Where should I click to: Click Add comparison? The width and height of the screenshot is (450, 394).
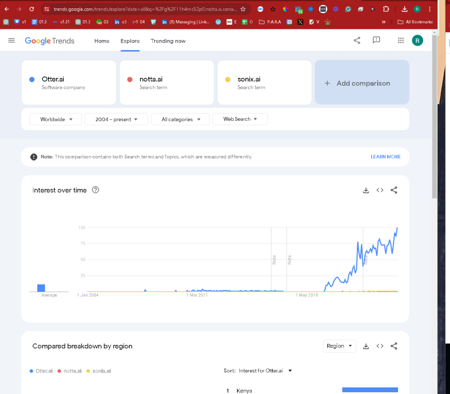pyautogui.click(x=362, y=82)
